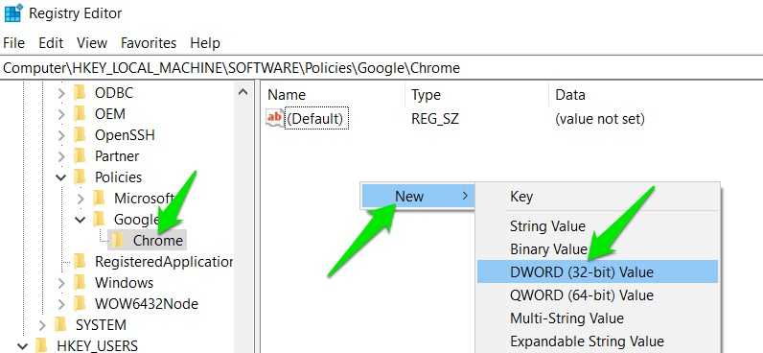Select the OEM folder icon

tap(81, 114)
